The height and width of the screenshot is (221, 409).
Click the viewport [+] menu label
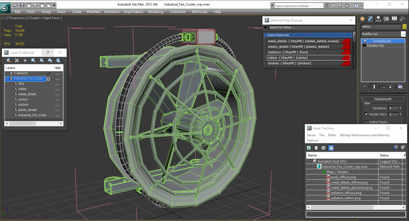coord(4,18)
